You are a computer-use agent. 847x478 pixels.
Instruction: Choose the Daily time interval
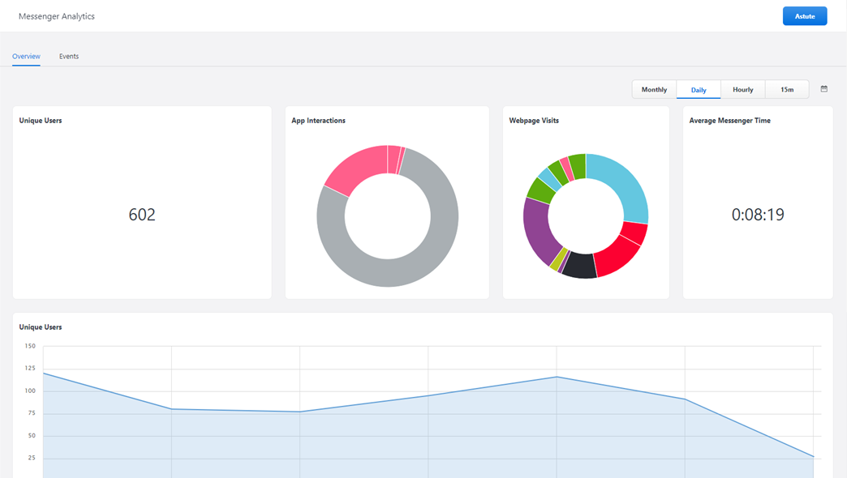coord(699,90)
